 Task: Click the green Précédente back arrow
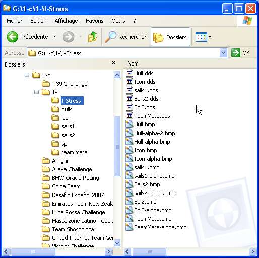tap(12, 37)
